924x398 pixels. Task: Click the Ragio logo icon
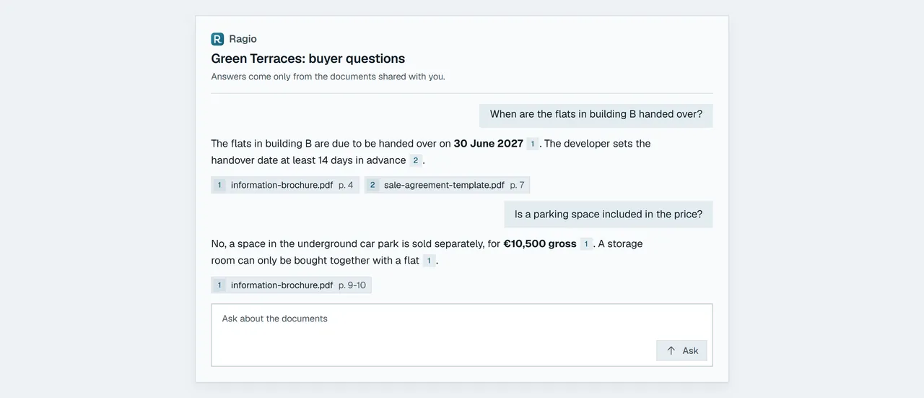click(217, 39)
